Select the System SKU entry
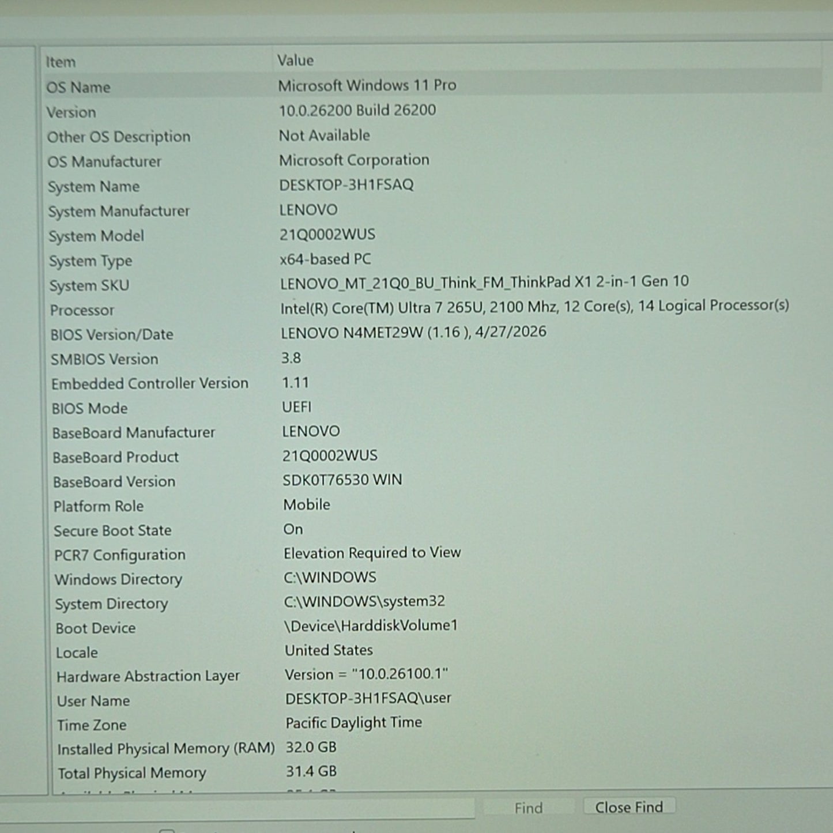Image resolution: width=833 pixels, height=833 pixels. coord(434,283)
